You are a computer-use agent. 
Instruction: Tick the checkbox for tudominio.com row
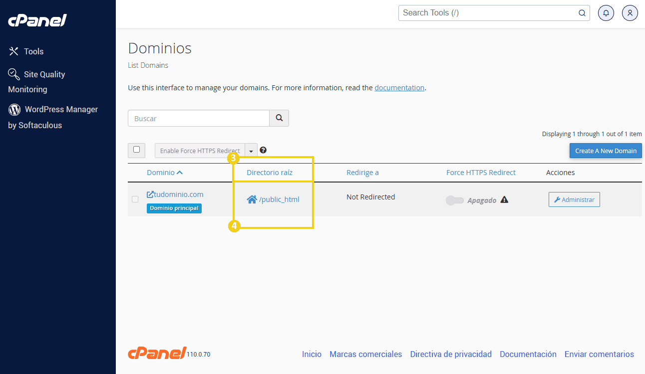click(135, 199)
